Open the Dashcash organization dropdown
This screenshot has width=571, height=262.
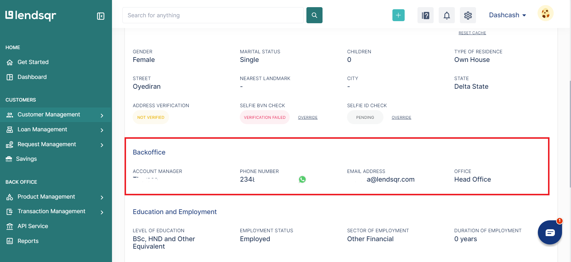(x=507, y=15)
